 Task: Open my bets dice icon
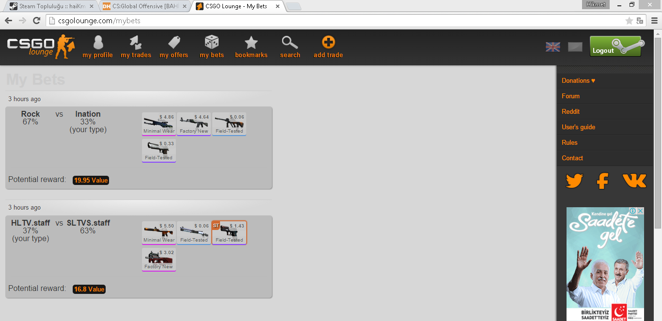coord(212,42)
